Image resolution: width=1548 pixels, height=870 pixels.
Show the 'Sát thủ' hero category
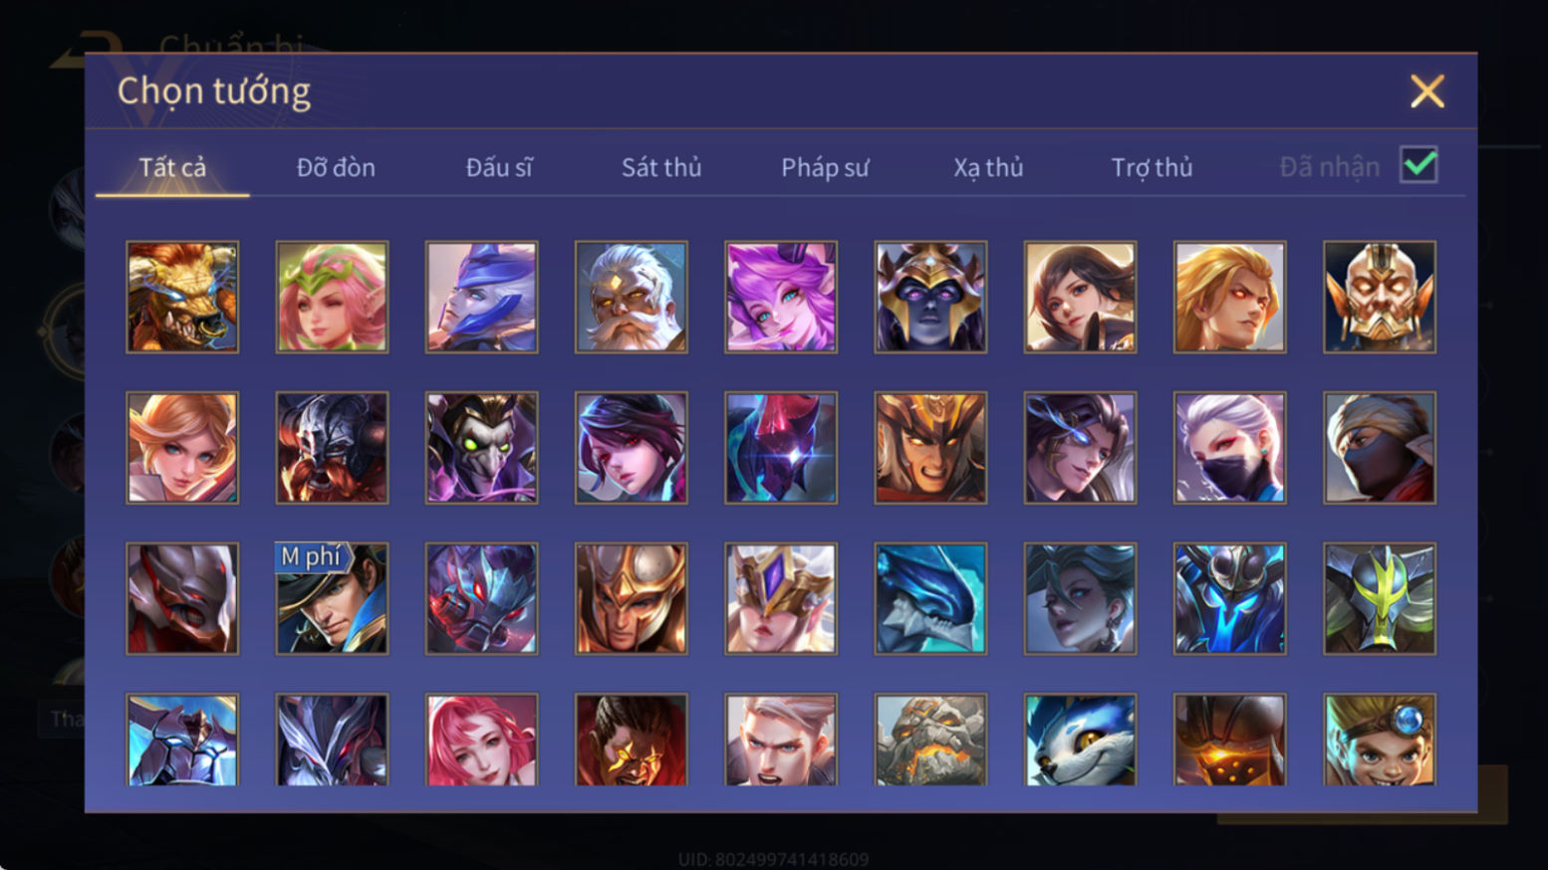click(x=661, y=167)
